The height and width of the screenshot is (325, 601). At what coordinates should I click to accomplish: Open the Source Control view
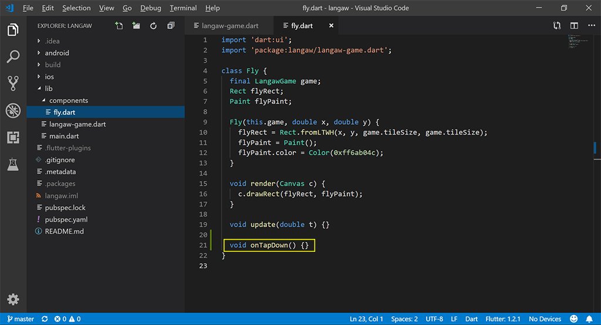(13, 83)
